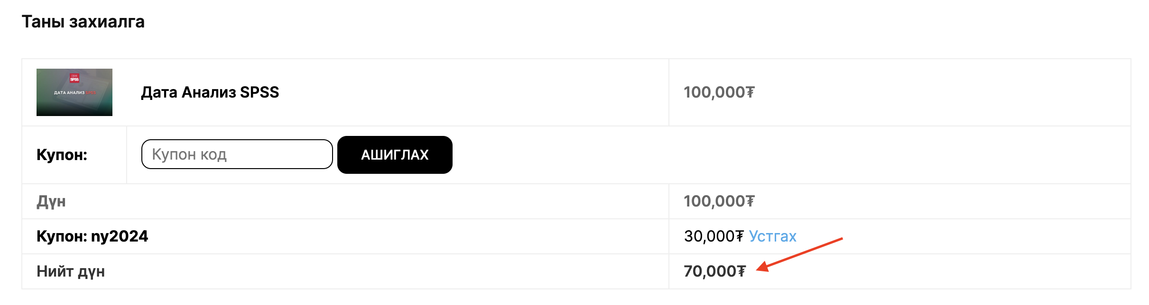Click the 'Купон:' row label

click(62, 155)
